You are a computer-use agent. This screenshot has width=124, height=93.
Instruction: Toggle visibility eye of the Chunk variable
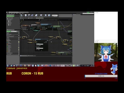click(19, 42)
